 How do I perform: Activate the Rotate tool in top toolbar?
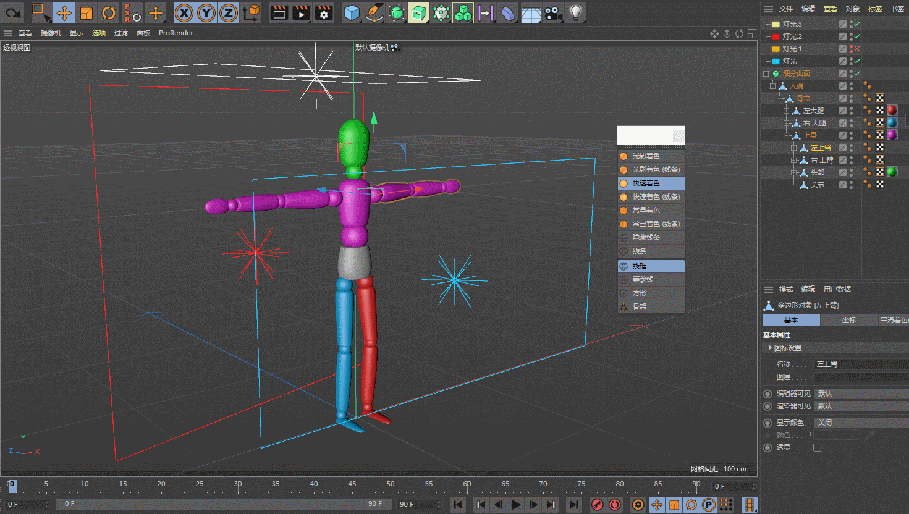click(x=109, y=12)
